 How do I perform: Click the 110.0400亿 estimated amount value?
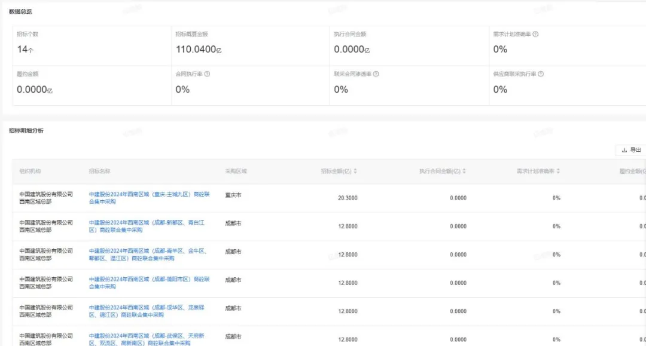(x=199, y=50)
